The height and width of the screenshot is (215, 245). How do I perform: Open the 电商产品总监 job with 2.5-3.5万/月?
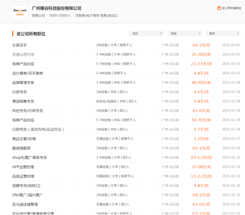pos(23,64)
